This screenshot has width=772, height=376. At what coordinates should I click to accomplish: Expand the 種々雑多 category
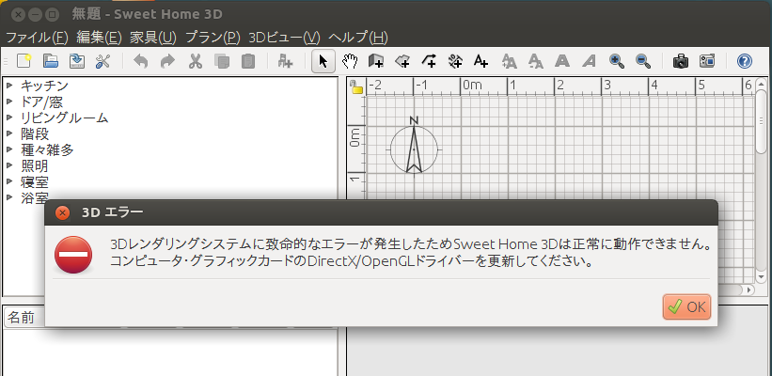pos(9,149)
